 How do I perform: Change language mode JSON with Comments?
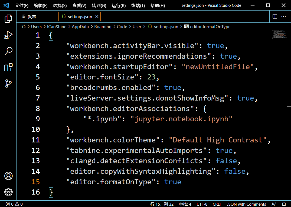coord(246,204)
